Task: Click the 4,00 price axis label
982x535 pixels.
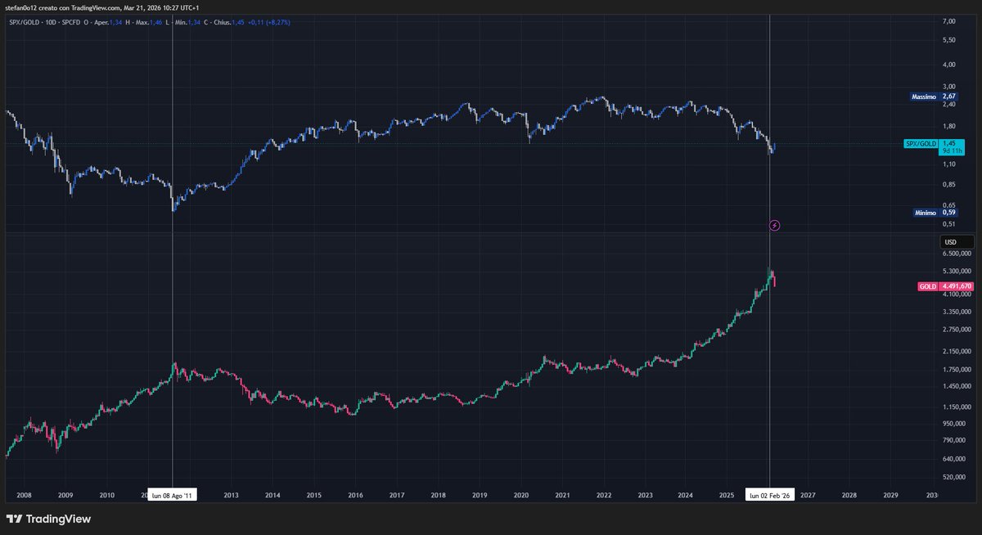Action: [950, 65]
